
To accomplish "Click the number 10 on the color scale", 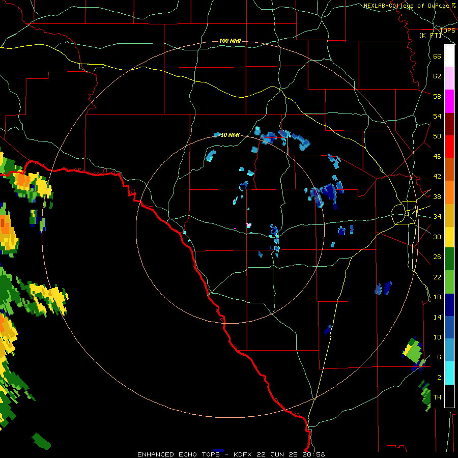I will click(437, 337).
